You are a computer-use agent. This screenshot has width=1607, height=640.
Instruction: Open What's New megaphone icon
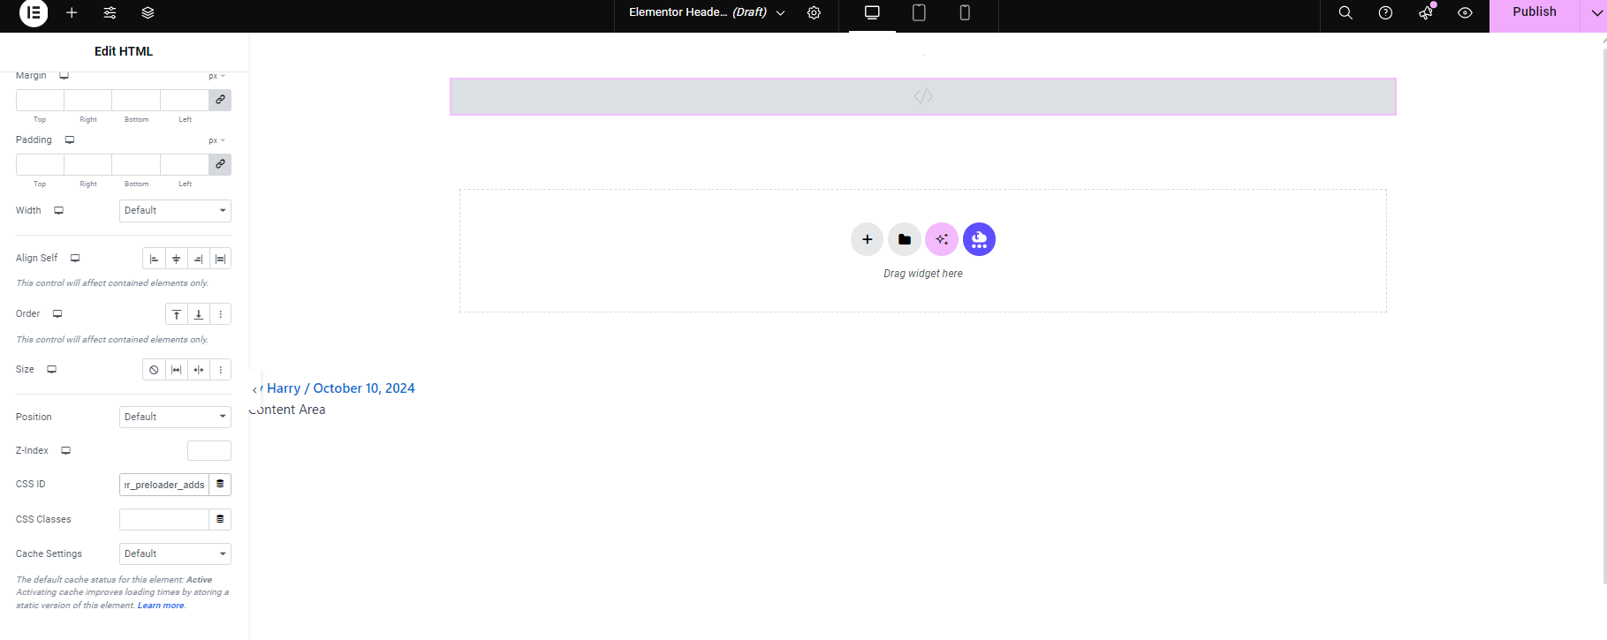1425,13
